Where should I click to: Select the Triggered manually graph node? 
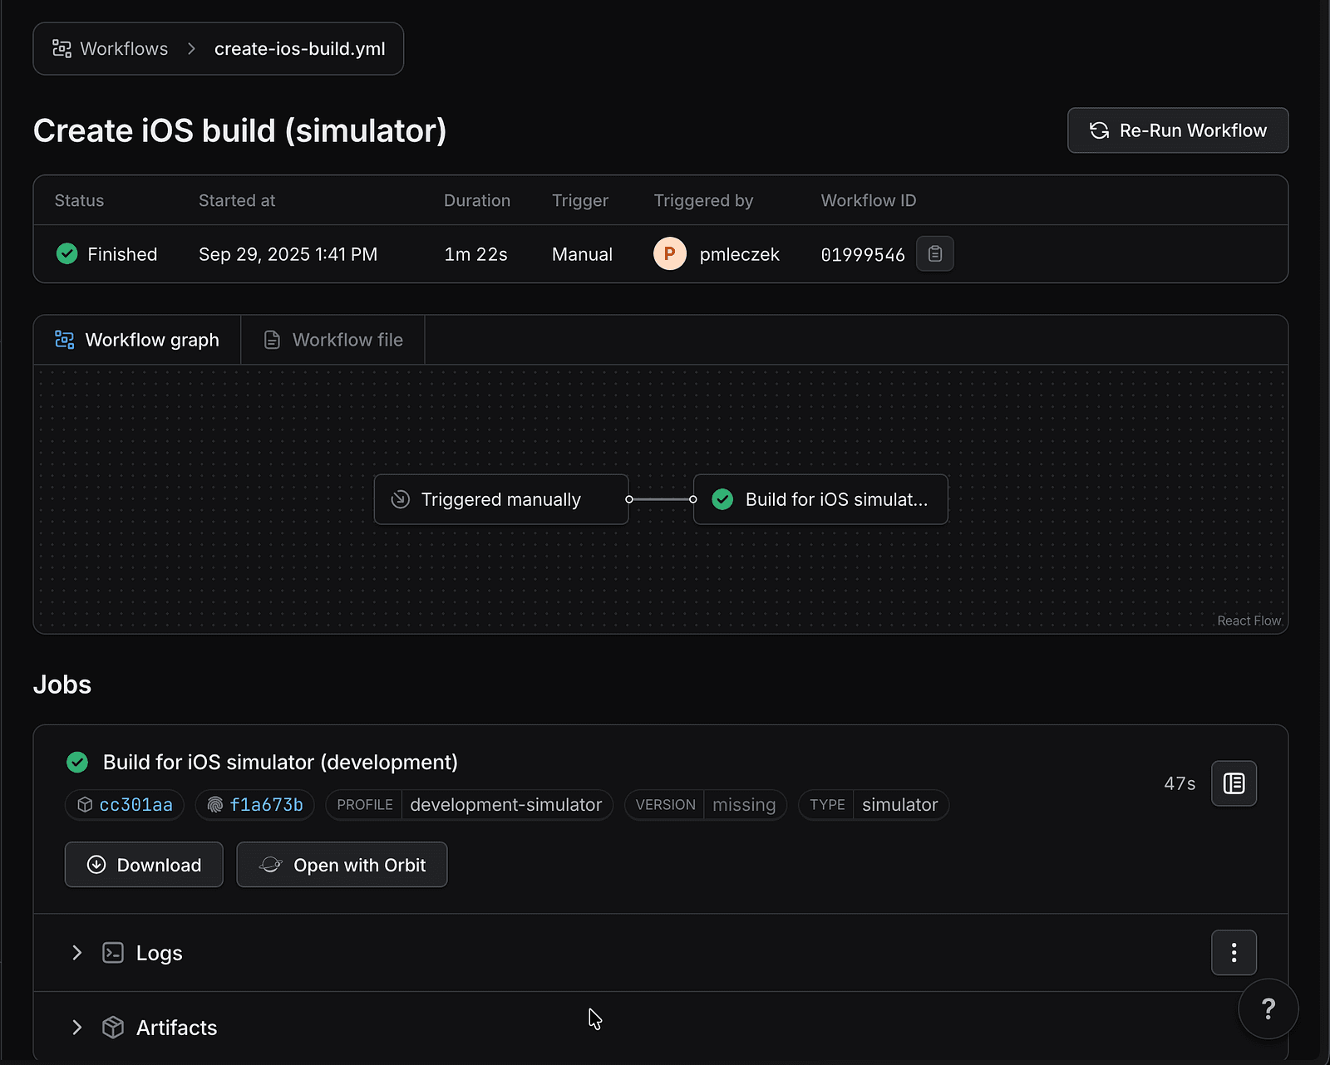500,499
